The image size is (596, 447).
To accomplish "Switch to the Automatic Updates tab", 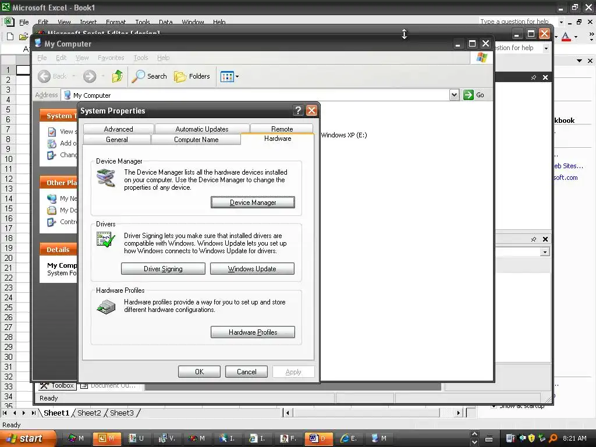I will click(x=202, y=129).
